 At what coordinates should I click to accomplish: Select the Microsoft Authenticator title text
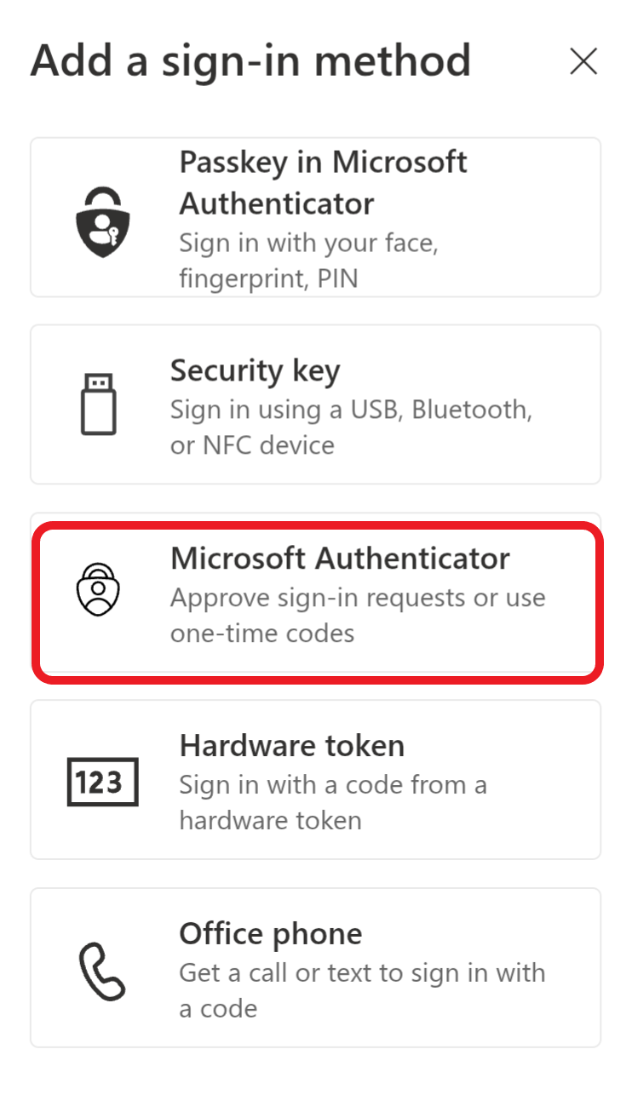[340, 559]
